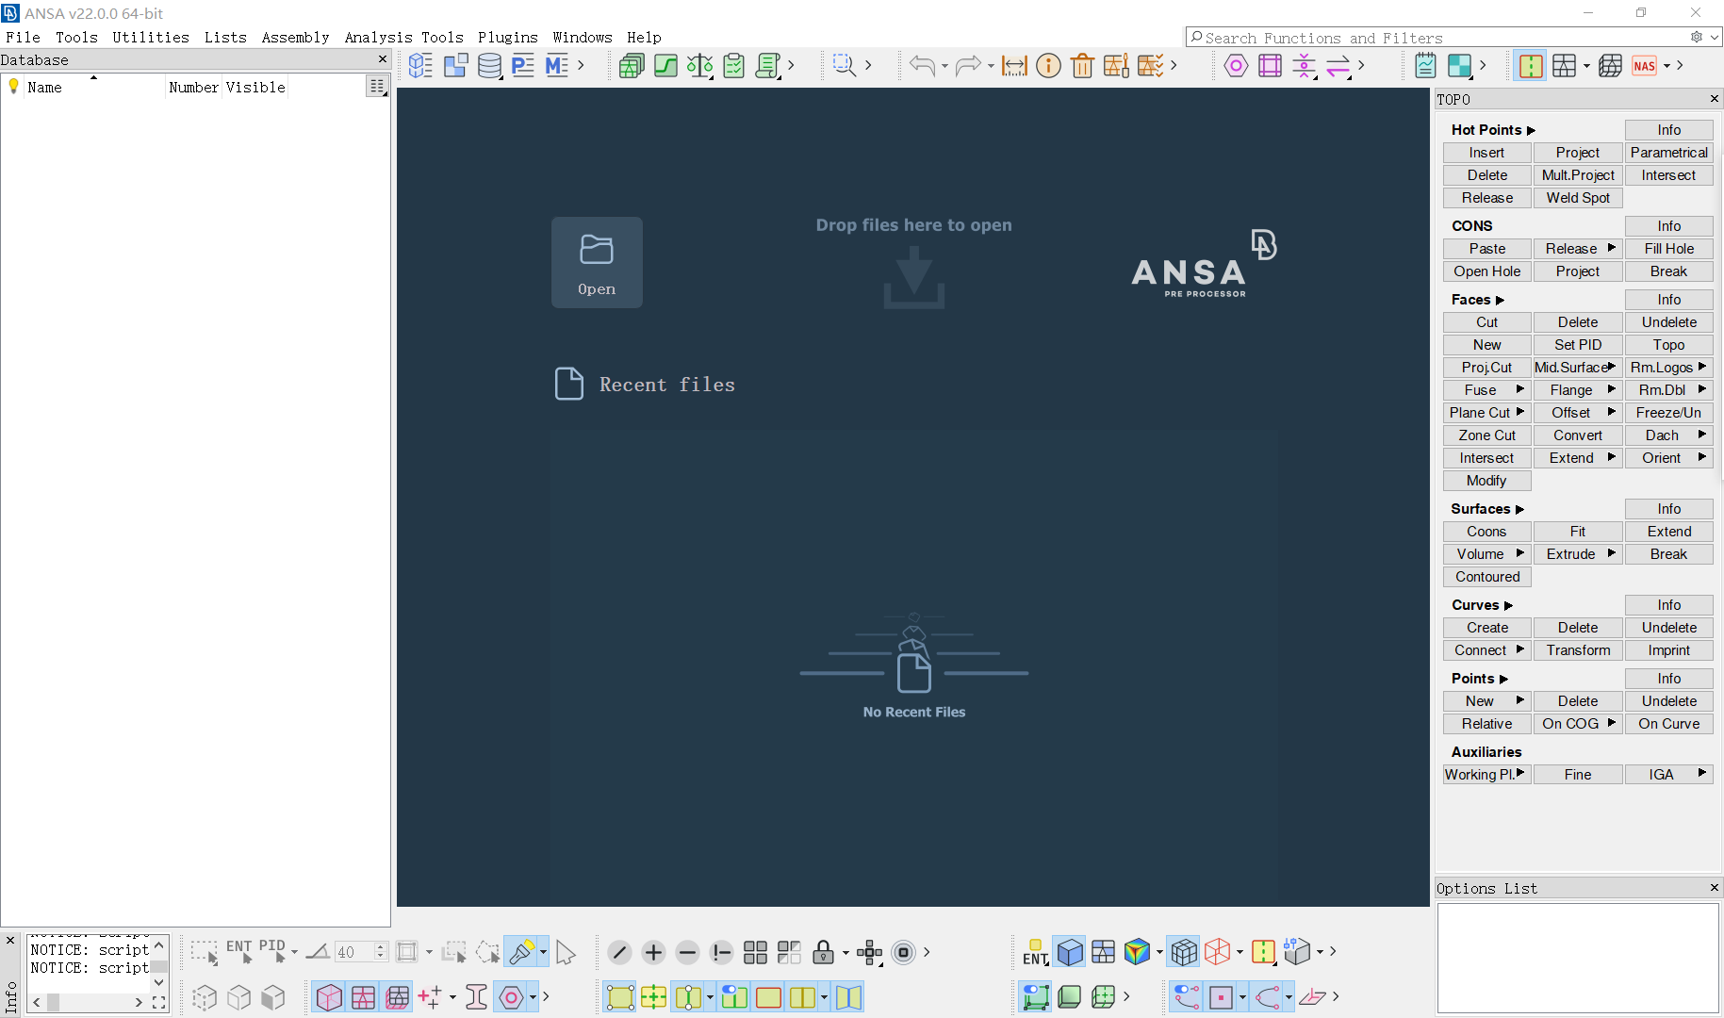Screen dimensions: 1724x1018
Task: Select the info (i) toolbar icon
Action: click(x=1048, y=65)
